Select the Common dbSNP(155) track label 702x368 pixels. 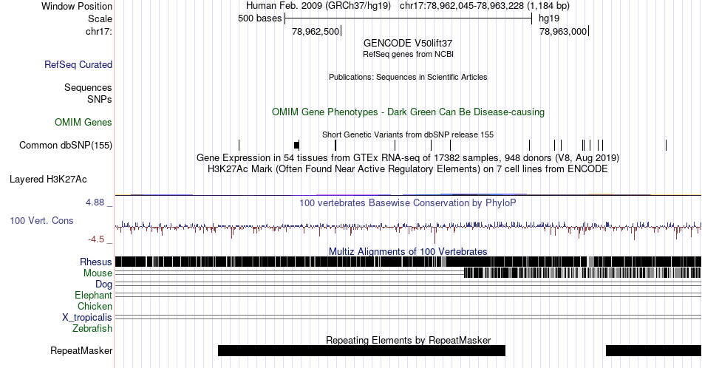point(65,145)
